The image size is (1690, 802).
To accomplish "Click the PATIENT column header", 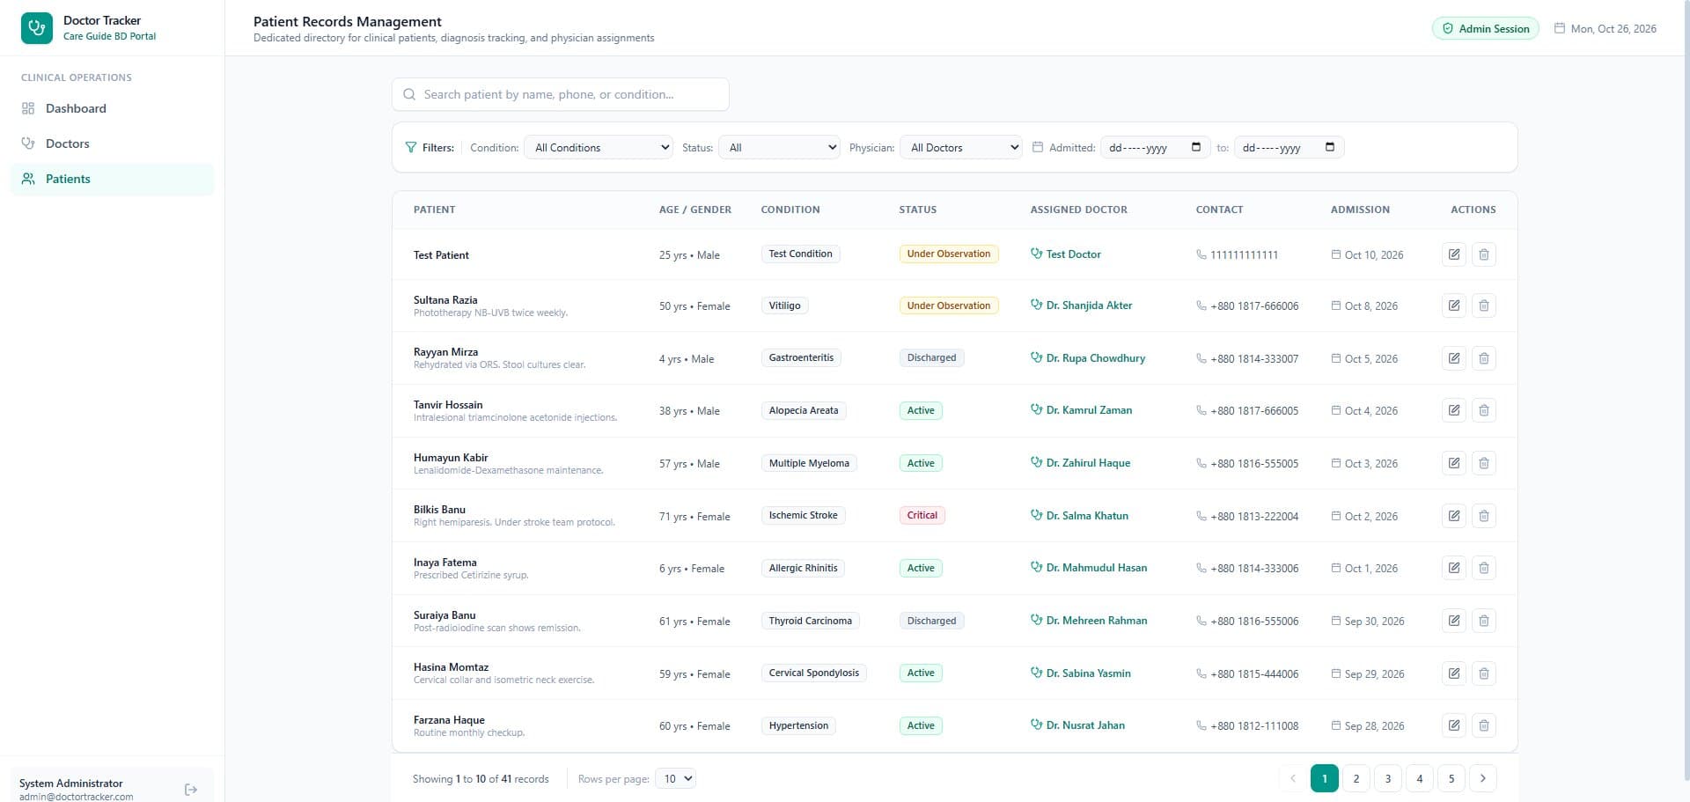I will (435, 210).
